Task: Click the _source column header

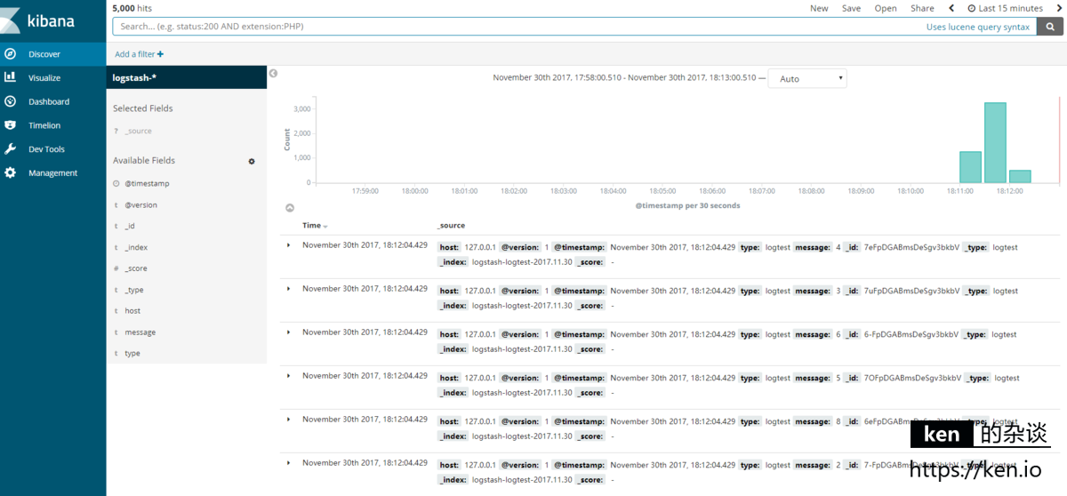Action: click(451, 226)
